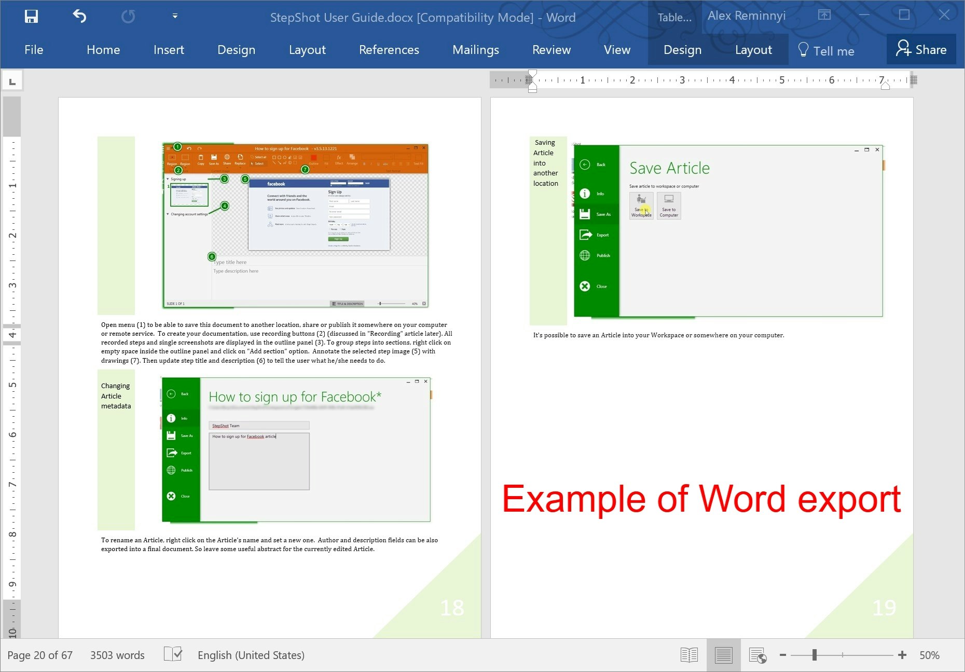Click the Alex Reminnyi account name
Image resolution: width=965 pixels, height=672 pixels.
tap(747, 16)
